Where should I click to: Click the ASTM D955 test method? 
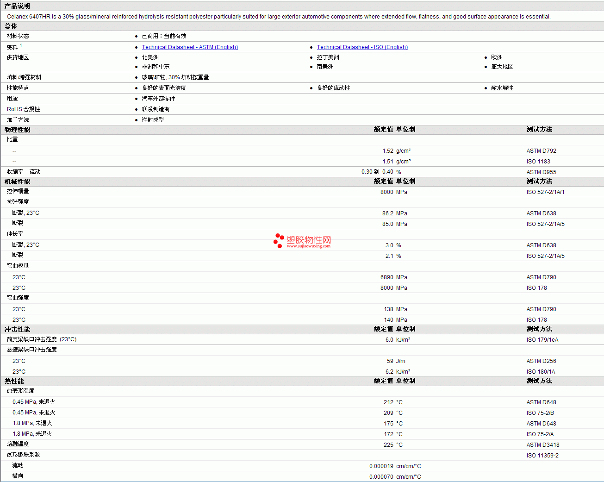(x=542, y=172)
